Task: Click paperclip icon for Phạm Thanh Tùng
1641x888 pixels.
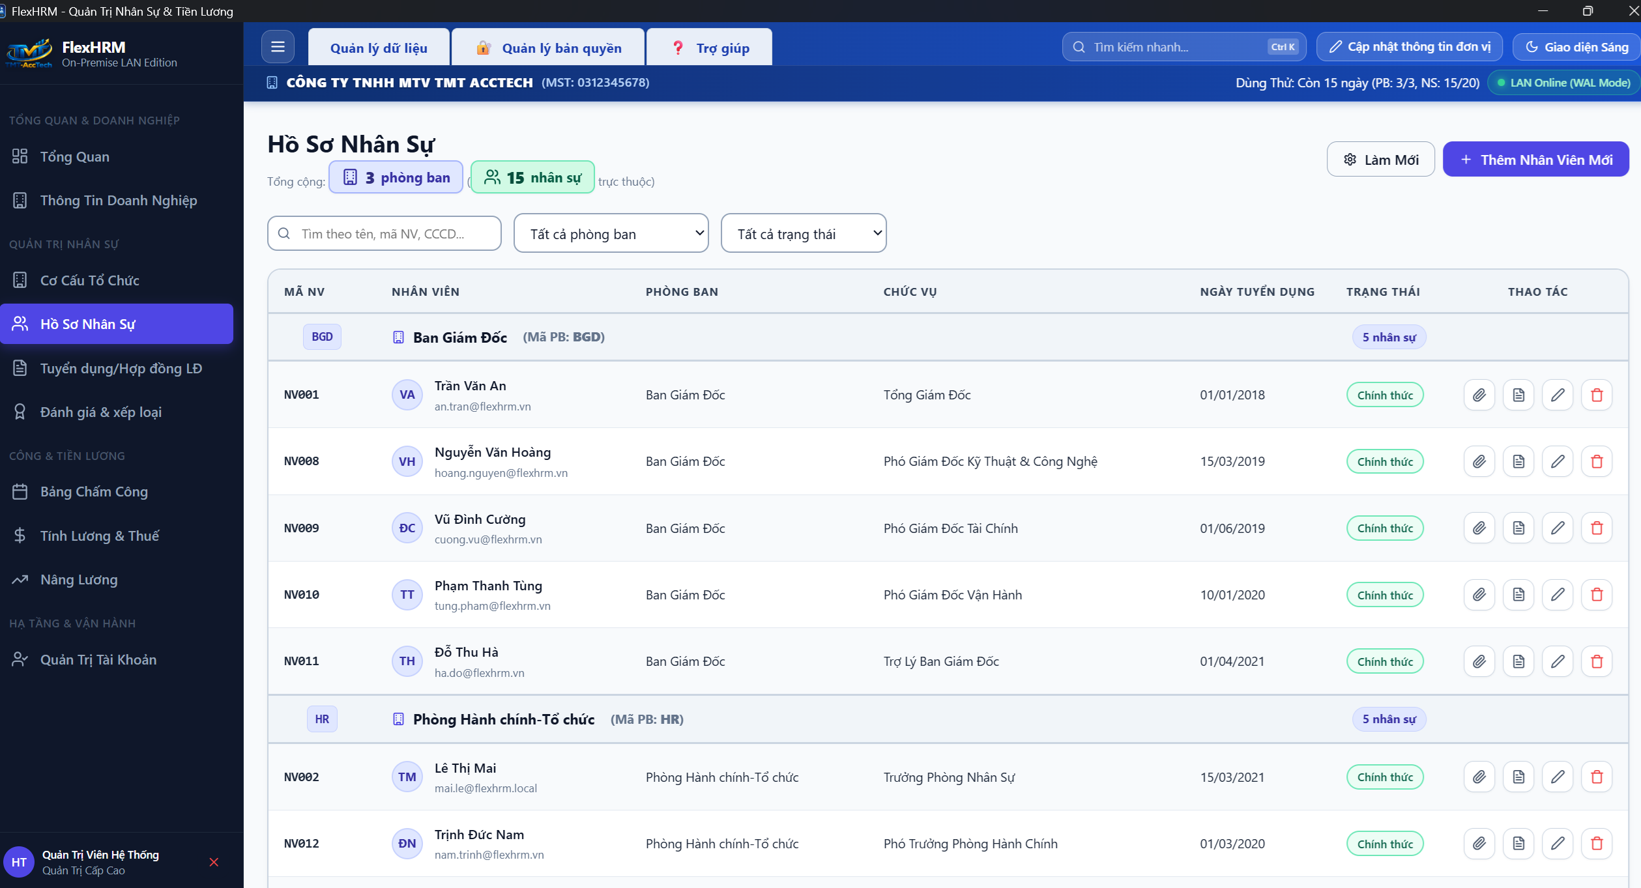Action: 1479,595
